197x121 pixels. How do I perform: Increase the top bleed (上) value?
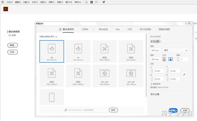click(152, 70)
